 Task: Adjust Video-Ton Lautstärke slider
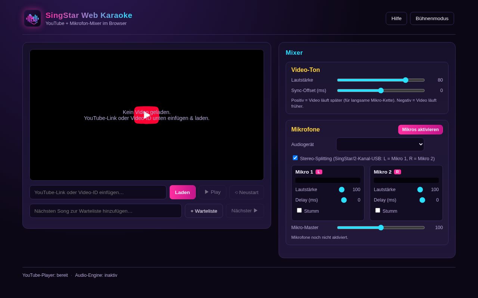381,80
